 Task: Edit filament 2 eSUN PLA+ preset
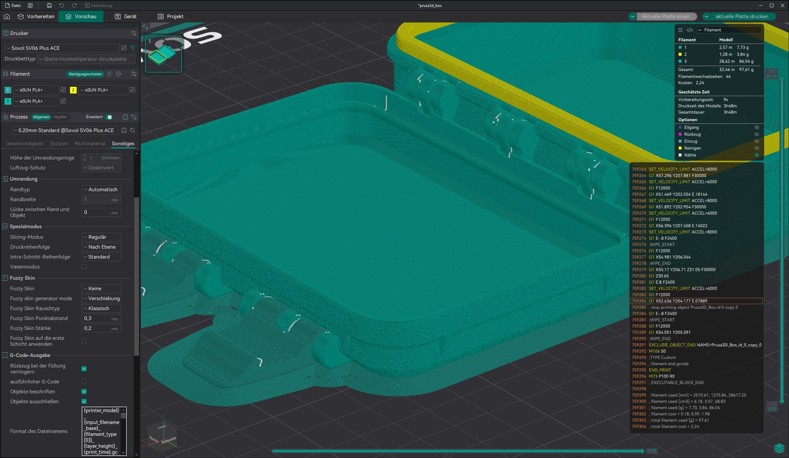click(132, 90)
